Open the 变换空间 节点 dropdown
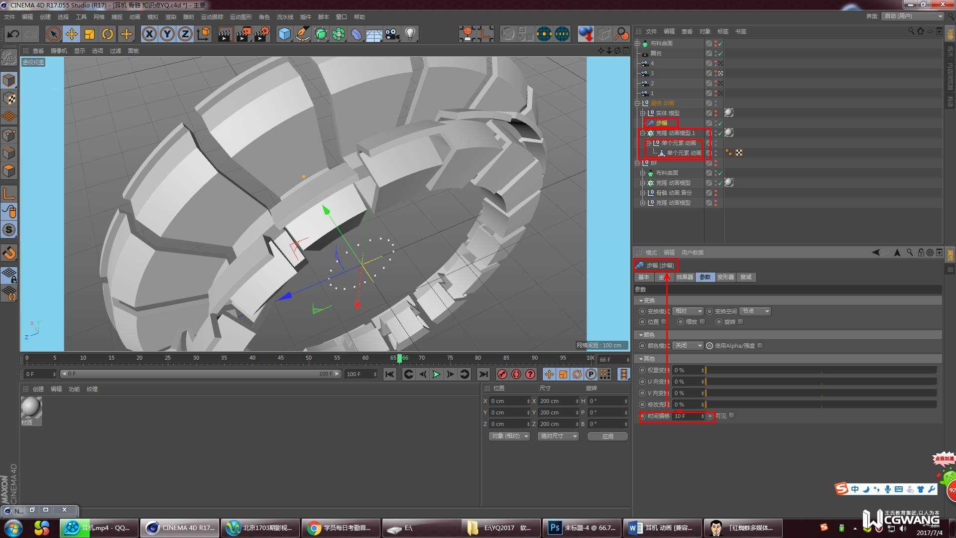The width and height of the screenshot is (956, 538). tap(755, 311)
